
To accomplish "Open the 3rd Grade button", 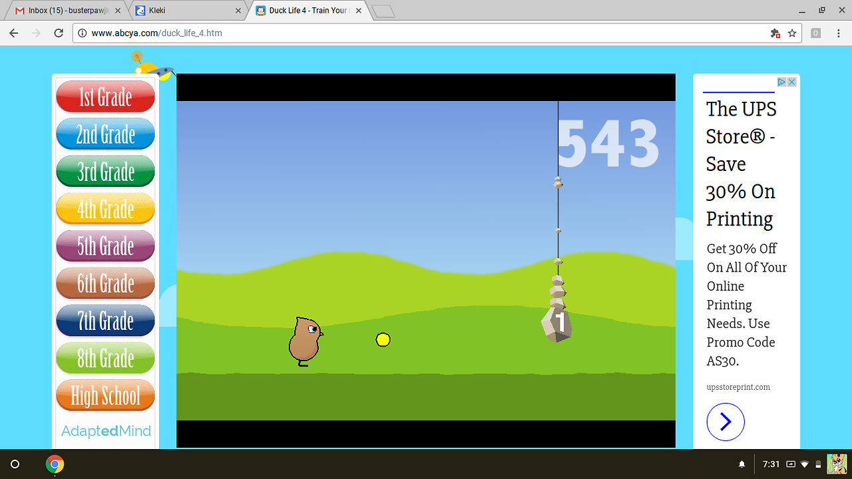I will point(105,172).
